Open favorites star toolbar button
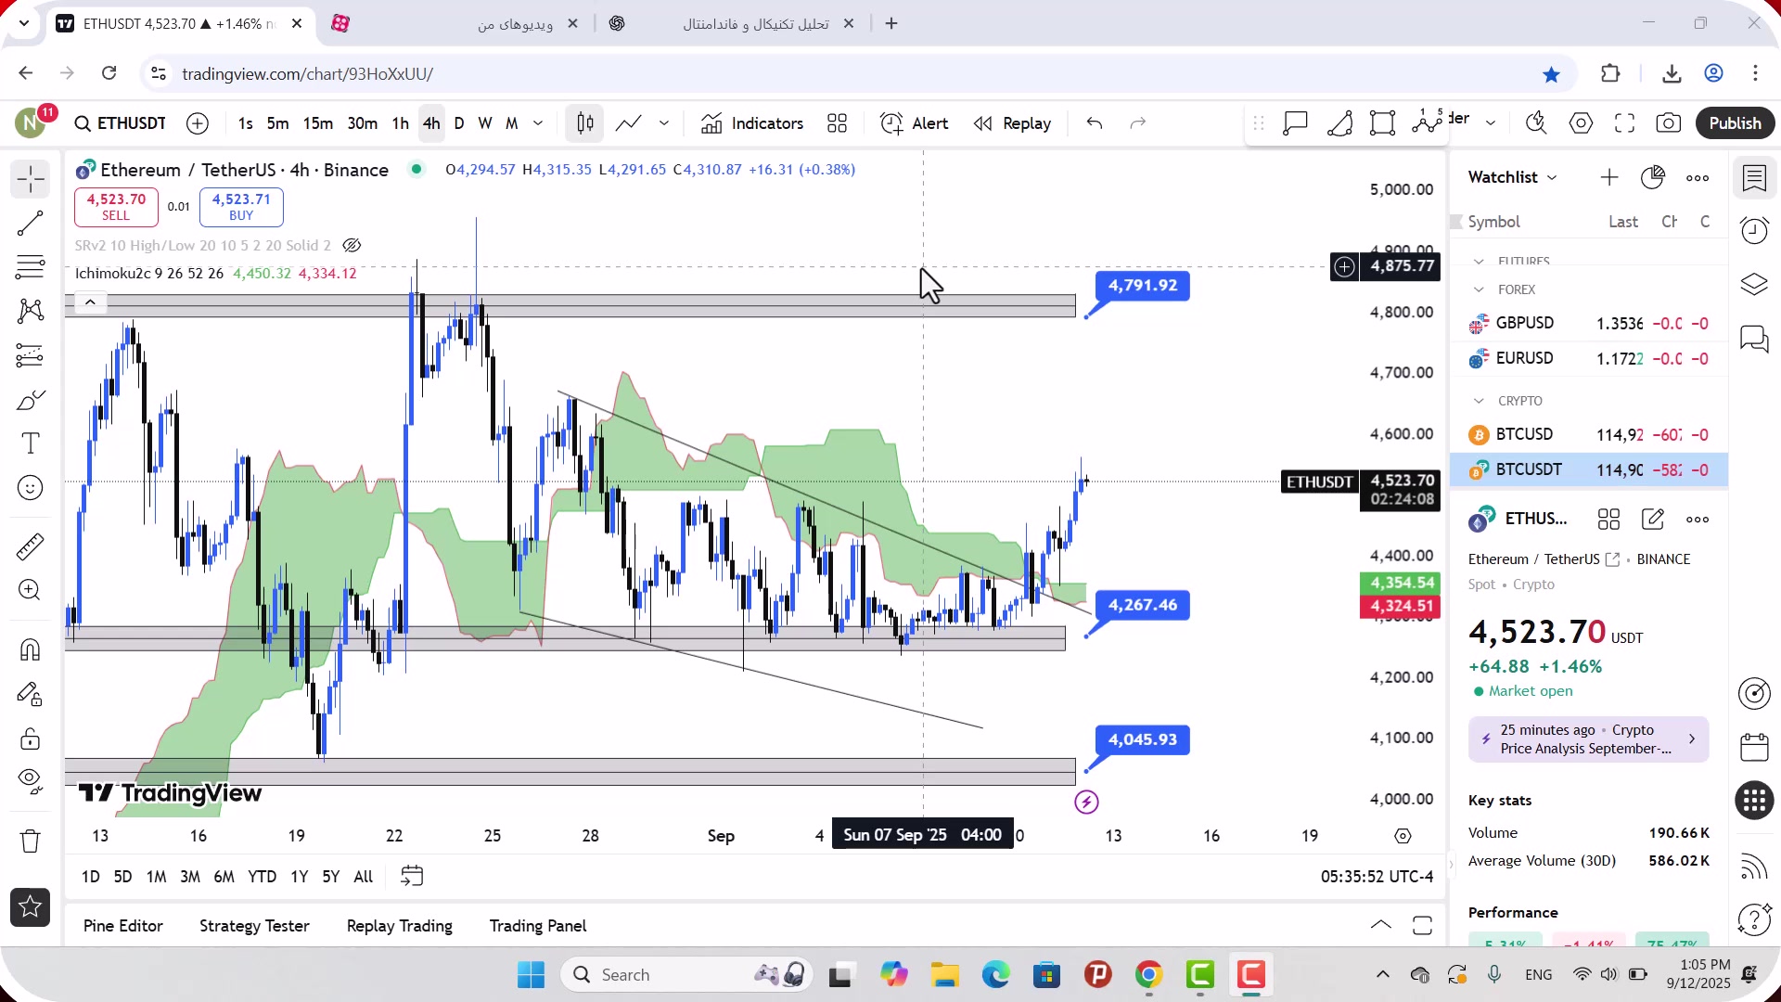 click(x=31, y=907)
